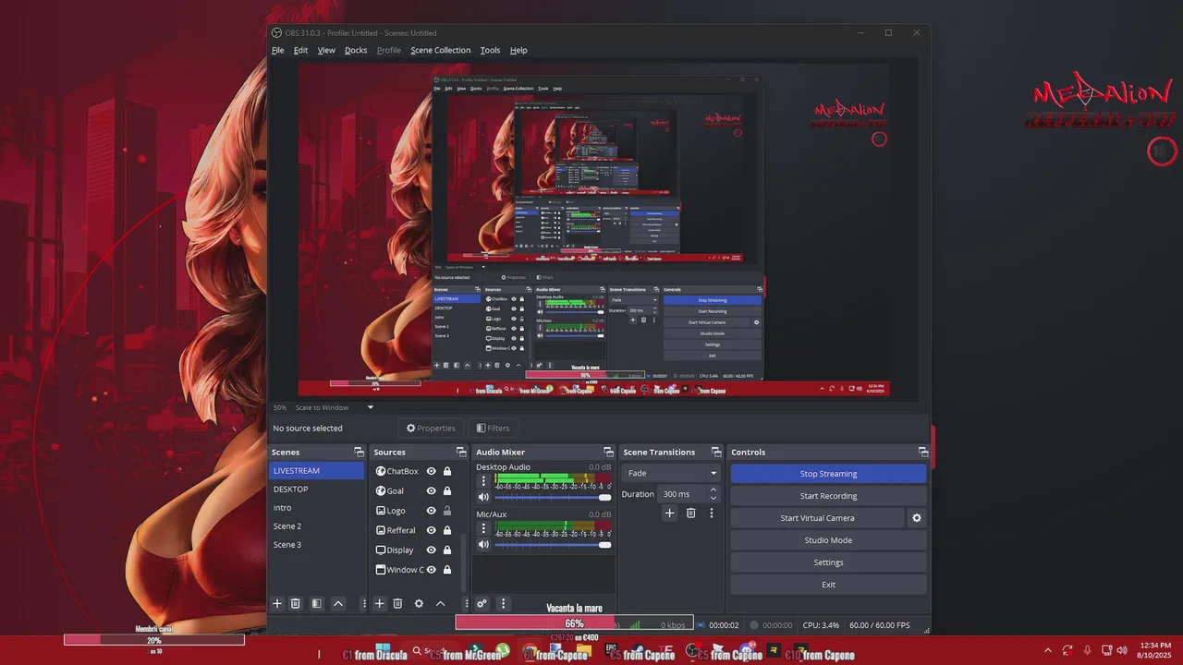Open the Edit menu
Viewport: 1183px width, 665px height.
click(300, 50)
